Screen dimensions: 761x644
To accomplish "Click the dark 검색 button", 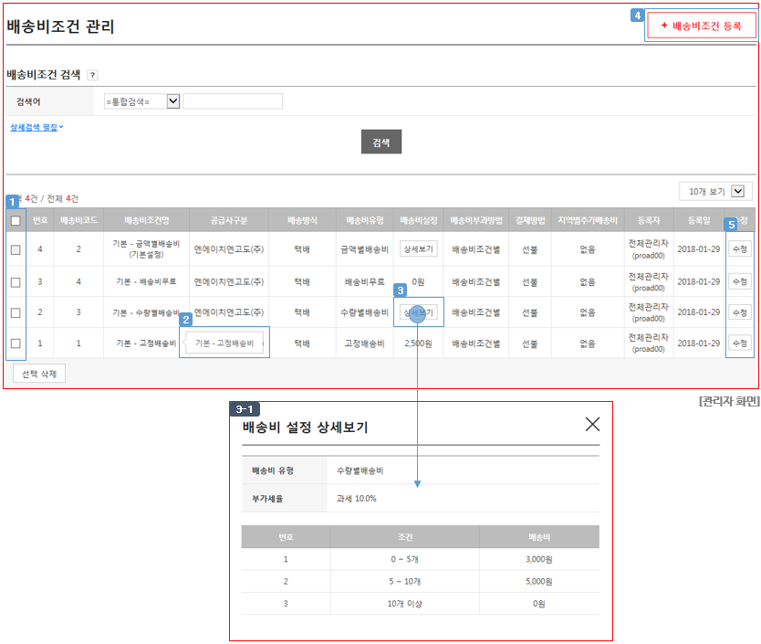I will [381, 142].
